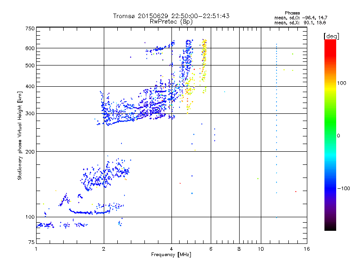Click the x-axis "2" tick label
This screenshot has height=271, width=361.
click(x=104, y=249)
